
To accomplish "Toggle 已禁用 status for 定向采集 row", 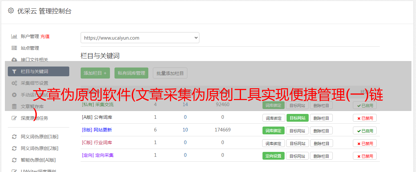I will (x=365, y=156).
